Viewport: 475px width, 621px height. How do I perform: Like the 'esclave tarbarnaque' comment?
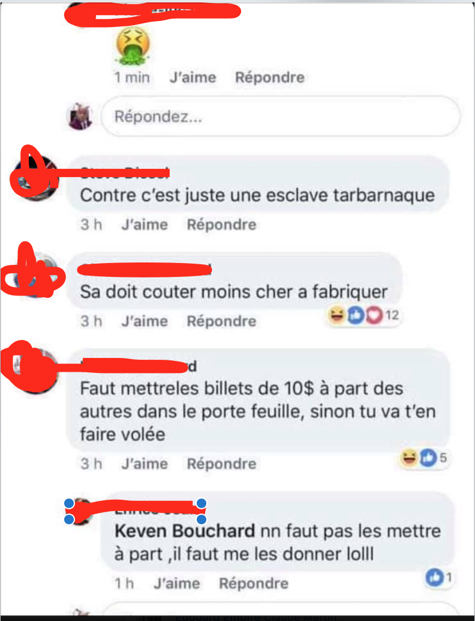[145, 225]
